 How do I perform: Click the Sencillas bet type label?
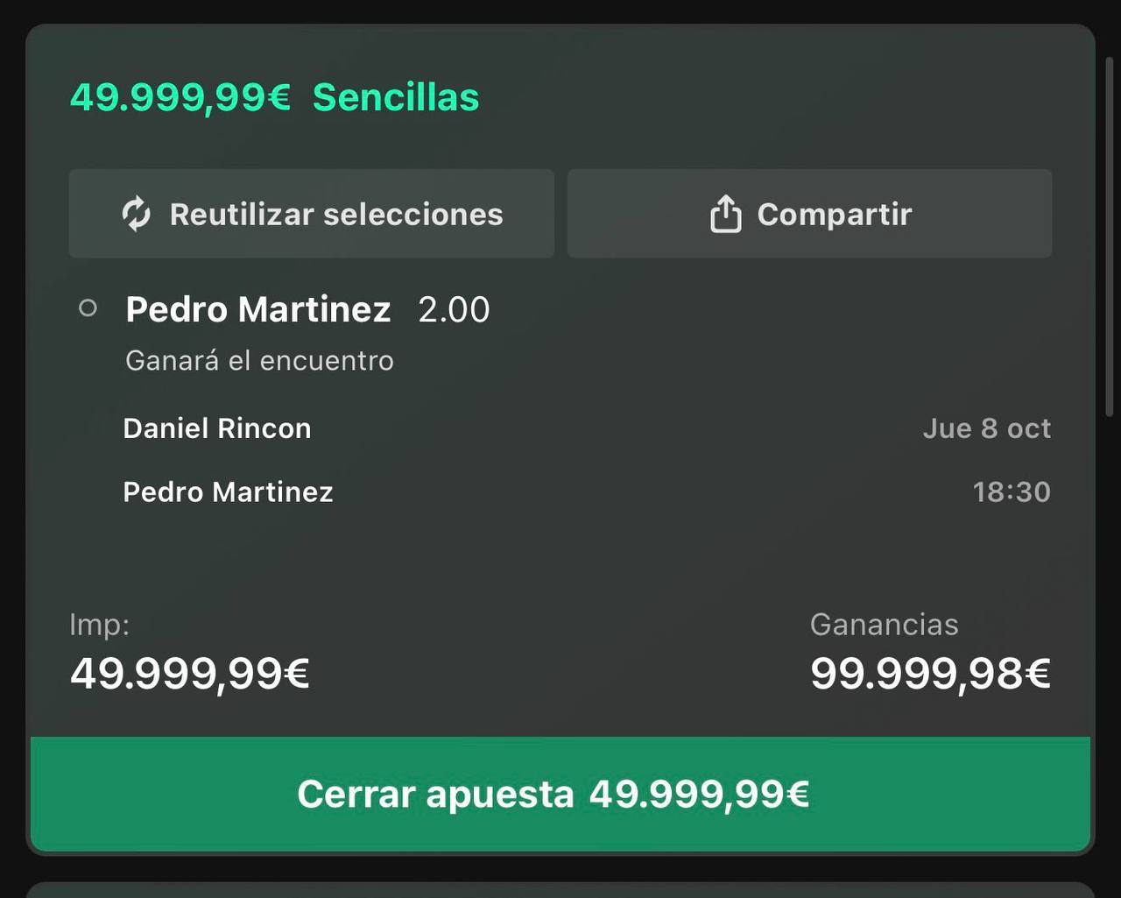[x=396, y=96]
